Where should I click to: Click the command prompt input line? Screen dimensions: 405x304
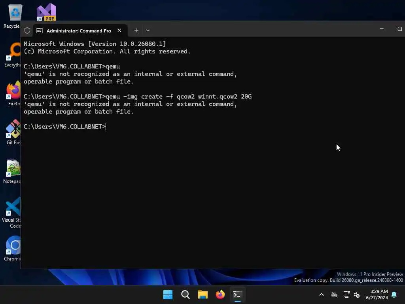pyautogui.click(x=64, y=126)
